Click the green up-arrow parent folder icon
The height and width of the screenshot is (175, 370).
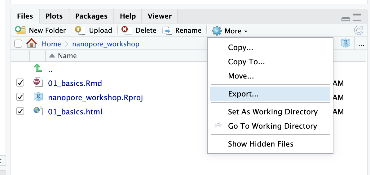[x=38, y=68]
